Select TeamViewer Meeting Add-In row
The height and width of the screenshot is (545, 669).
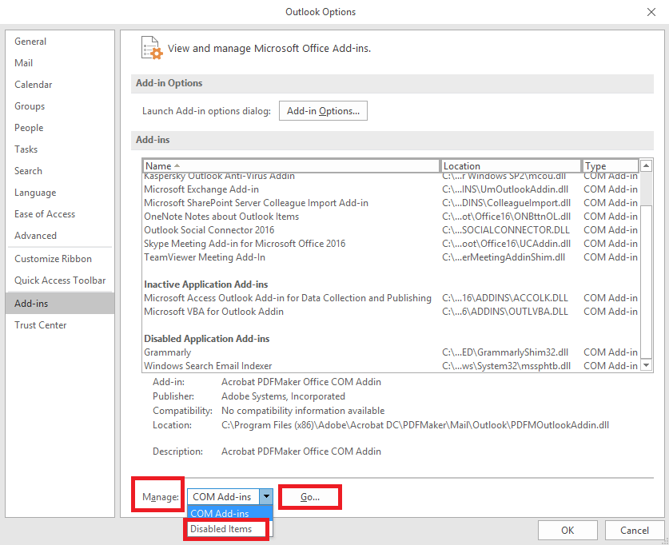pyautogui.click(x=391, y=257)
